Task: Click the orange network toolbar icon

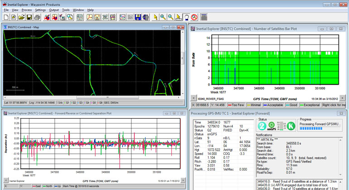Action: [x=97, y=17]
